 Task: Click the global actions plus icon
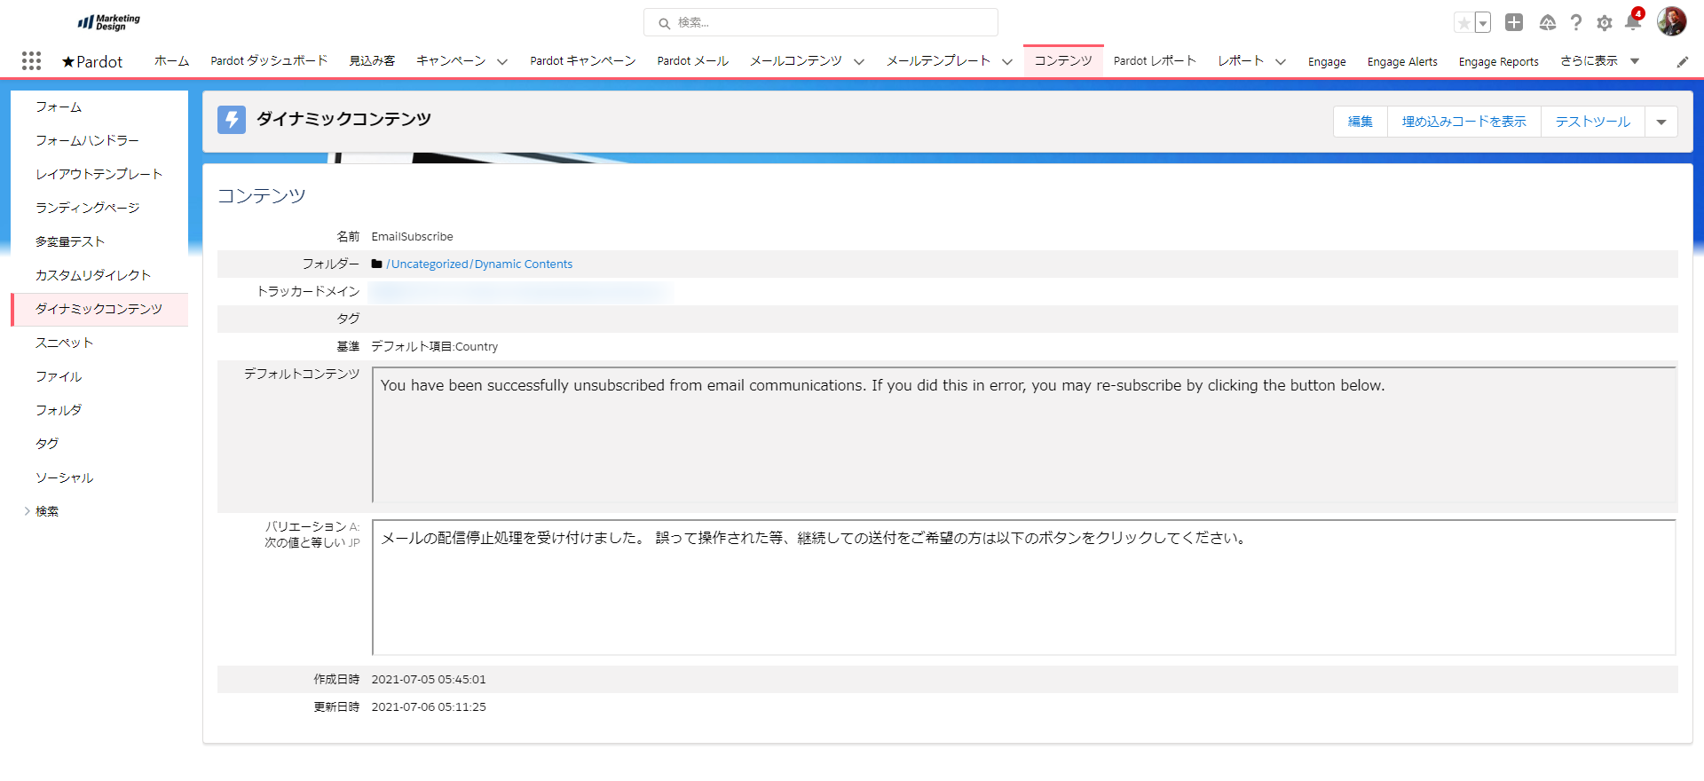[1514, 23]
